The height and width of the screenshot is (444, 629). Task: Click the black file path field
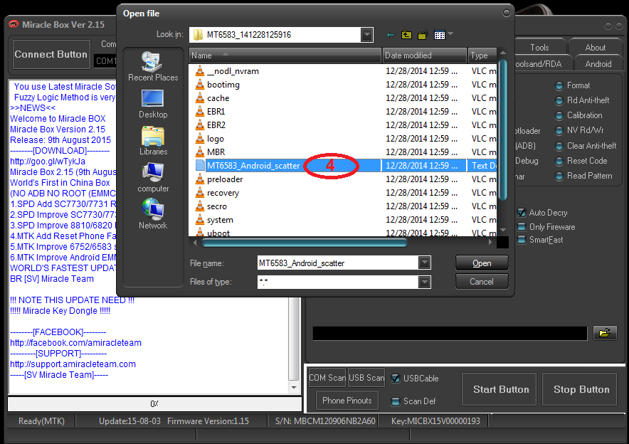(x=450, y=333)
